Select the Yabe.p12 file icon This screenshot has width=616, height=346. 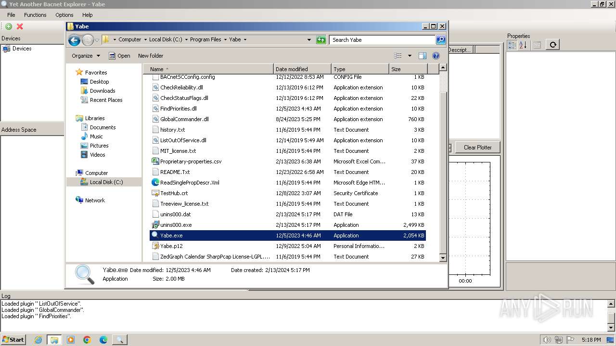coord(155,246)
